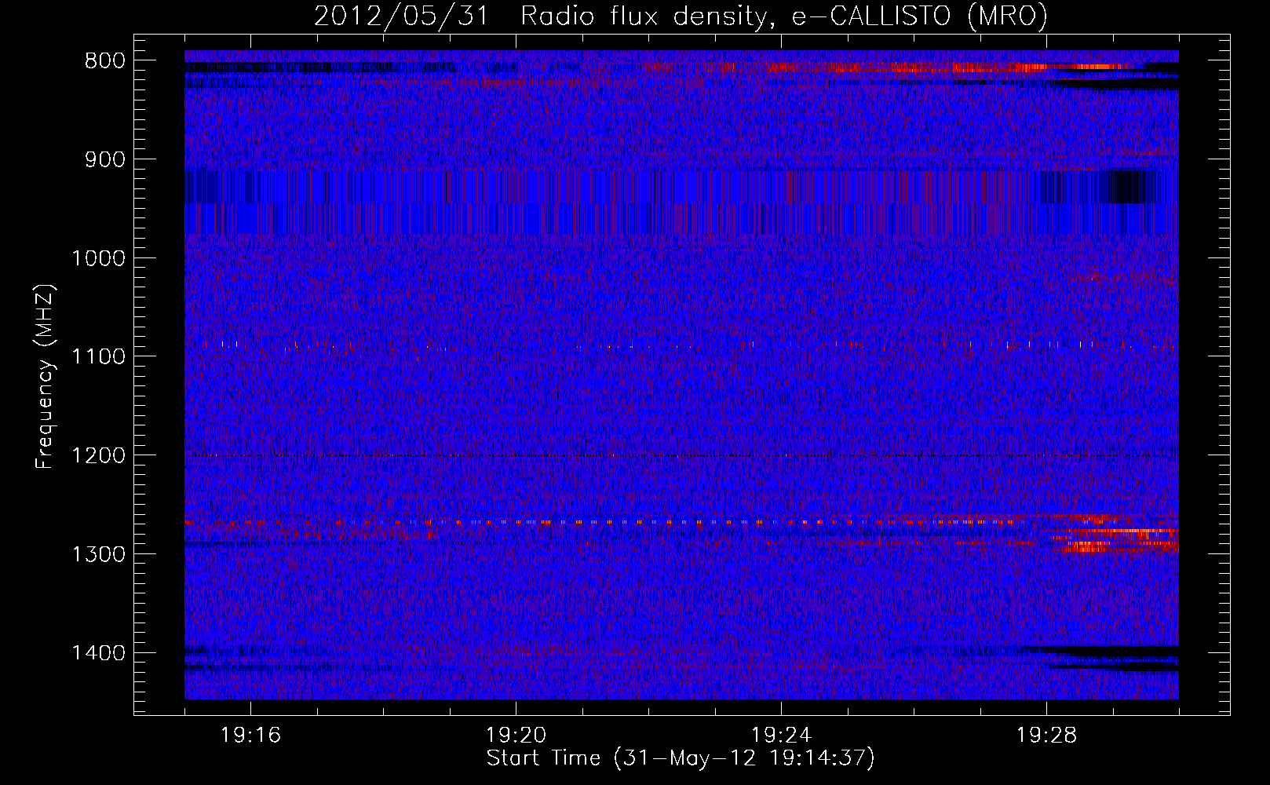Click the 1100 frequency axis label
The width and height of the screenshot is (1270, 785).
click(98, 357)
